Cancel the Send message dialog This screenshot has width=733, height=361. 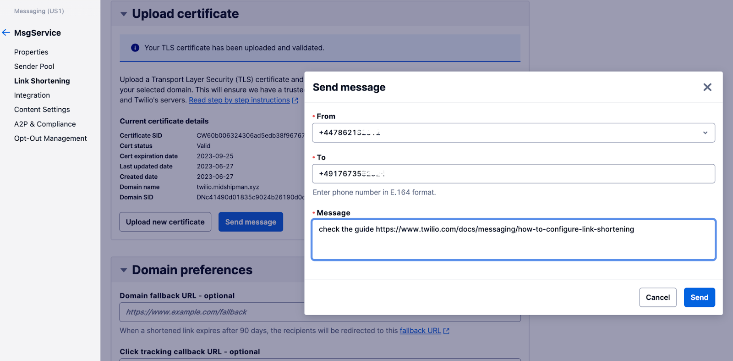click(x=657, y=297)
